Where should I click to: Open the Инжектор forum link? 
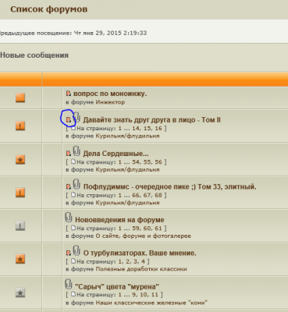[x=110, y=102]
